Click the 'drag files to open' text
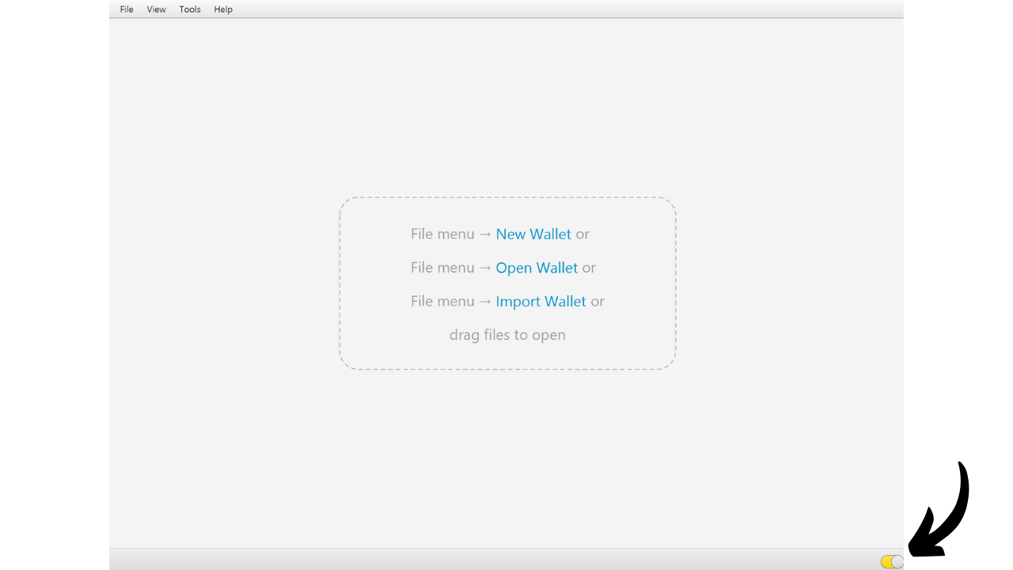This screenshot has width=1013, height=570. (x=507, y=335)
